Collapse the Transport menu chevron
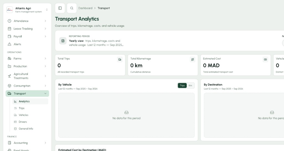 click(x=45, y=93)
